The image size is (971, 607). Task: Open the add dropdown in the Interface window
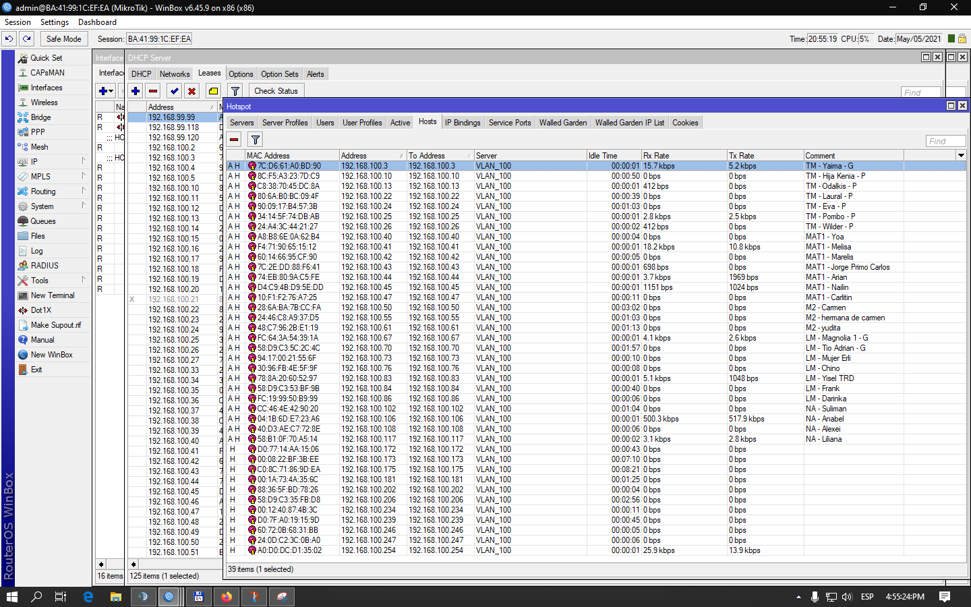(106, 91)
